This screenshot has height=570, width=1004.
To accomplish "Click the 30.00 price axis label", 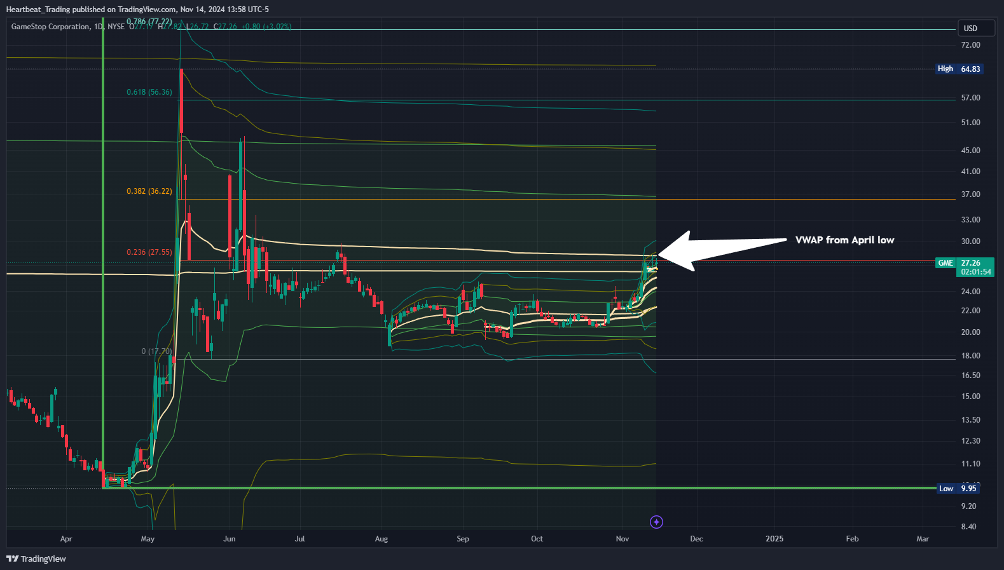I will [x=971, y=241].
